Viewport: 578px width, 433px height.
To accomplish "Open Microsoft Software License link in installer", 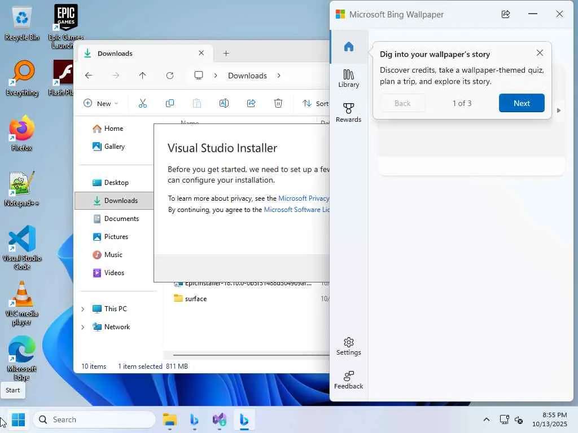I will (x=297, y=210).
